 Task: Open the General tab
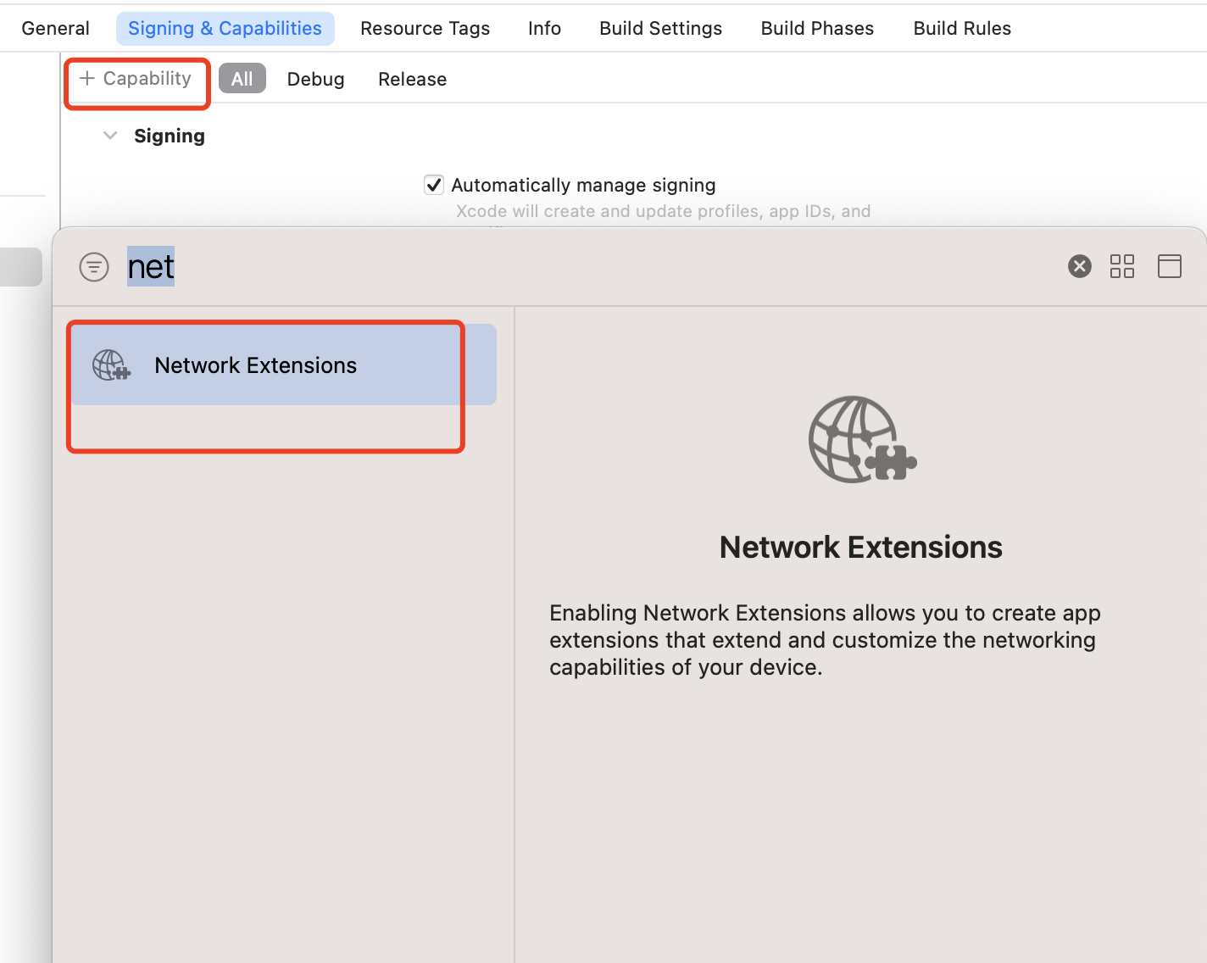tap(55, 29)
